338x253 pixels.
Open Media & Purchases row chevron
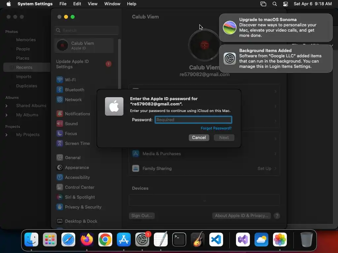click(276, 154)
